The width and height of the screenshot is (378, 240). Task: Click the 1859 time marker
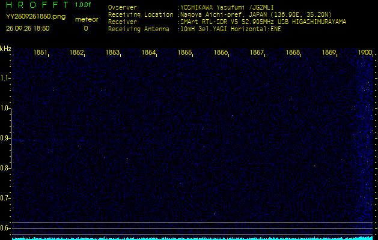coord(329,52)
